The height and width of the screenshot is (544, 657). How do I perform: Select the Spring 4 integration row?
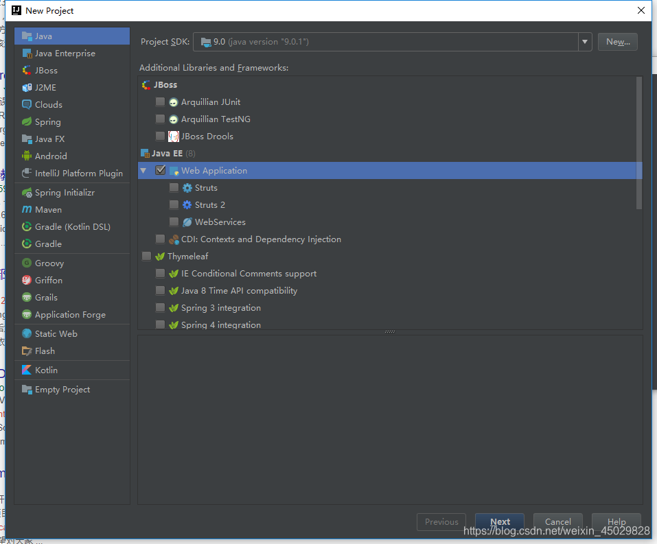[390, 325]
